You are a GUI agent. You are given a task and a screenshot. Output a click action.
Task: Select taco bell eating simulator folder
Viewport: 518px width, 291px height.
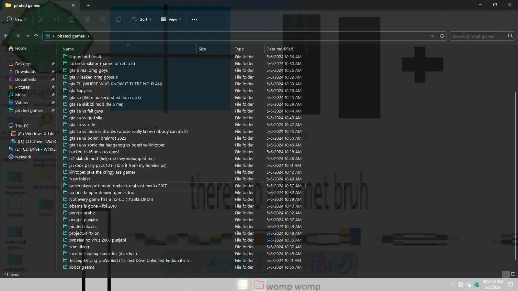(183, 253)
